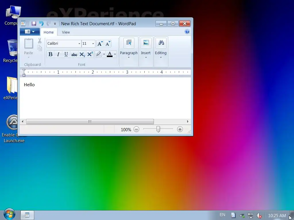Open text color dropdown arrow
Viewport: 294px width, 220px height.
click(x=115, y=54)
